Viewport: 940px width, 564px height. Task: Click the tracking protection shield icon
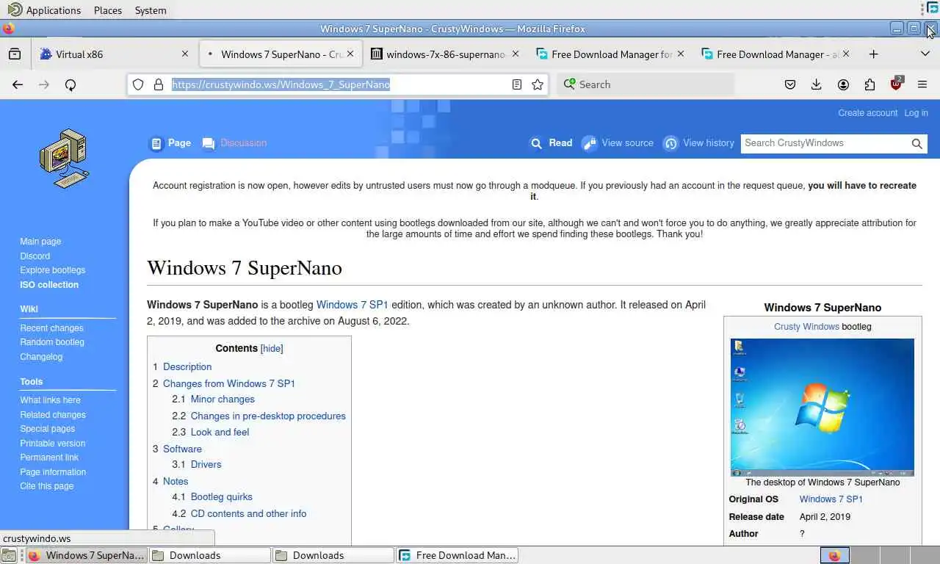pyautogui.click(x=138, y=84)
